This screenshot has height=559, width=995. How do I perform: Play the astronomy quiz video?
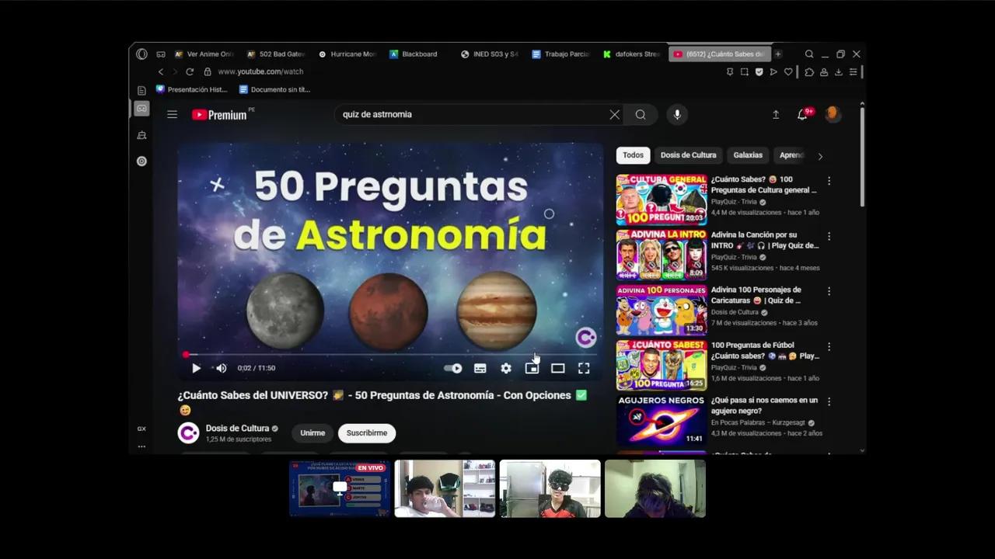(196, 369)
